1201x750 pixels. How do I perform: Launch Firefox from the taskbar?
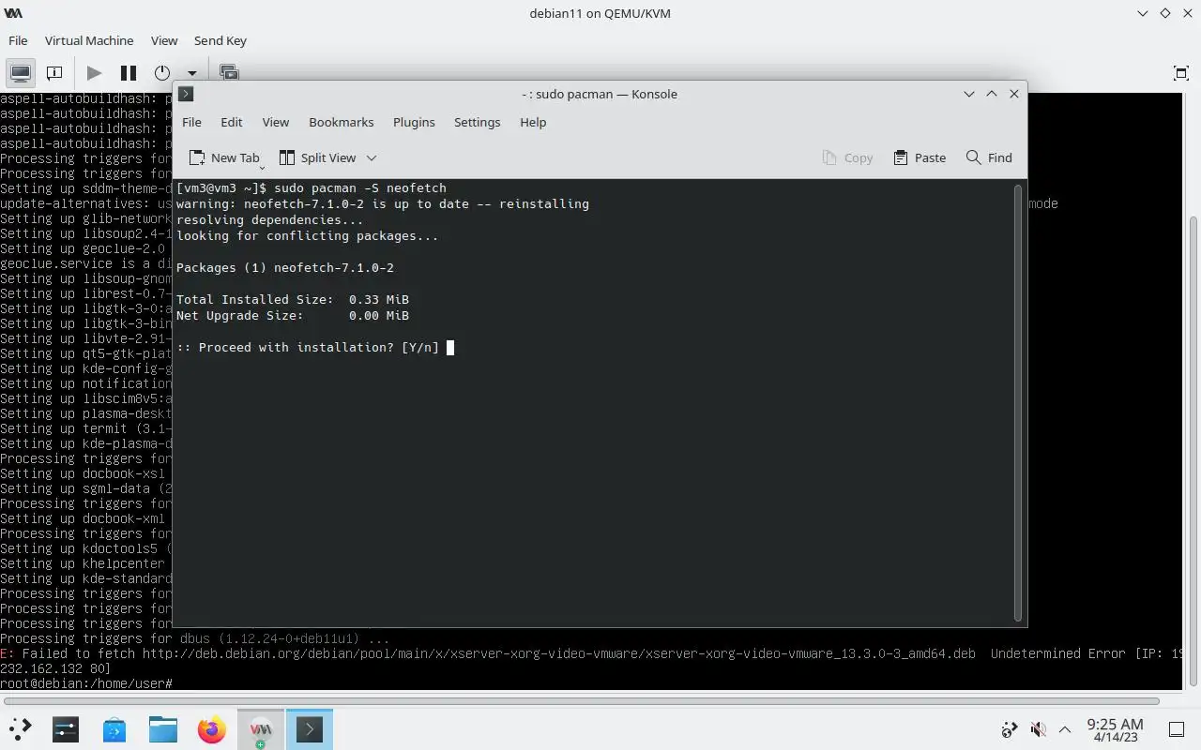[212, 729]
